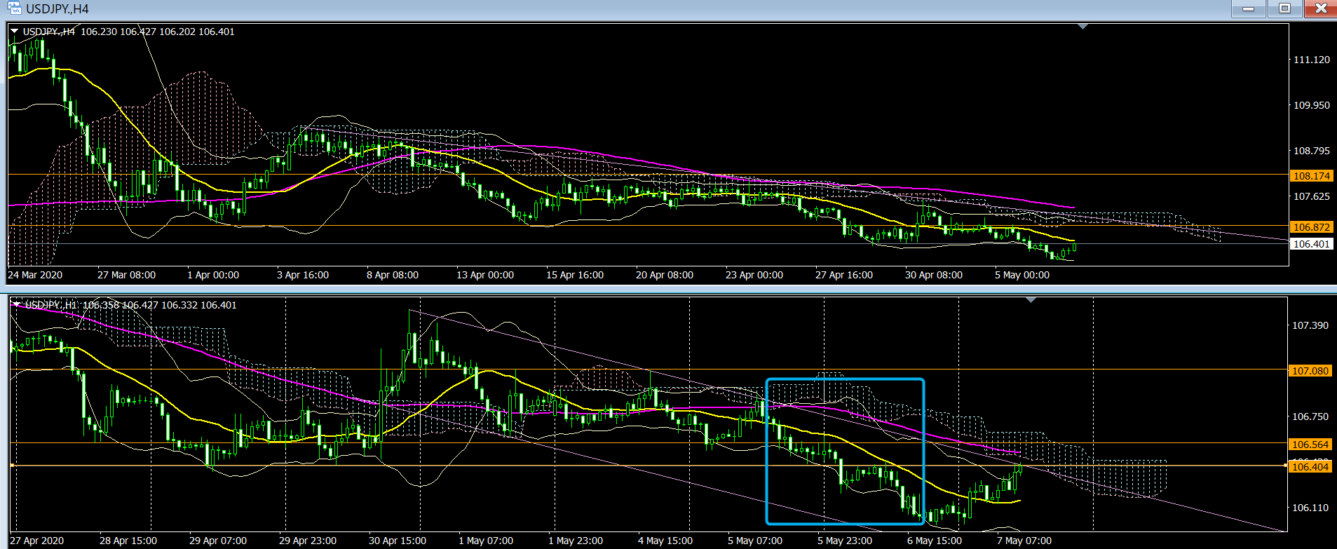The image size is (1337, 549).
Task: Click the 29 Apr 07:00 time label
Action: click(x=218, y=541)
